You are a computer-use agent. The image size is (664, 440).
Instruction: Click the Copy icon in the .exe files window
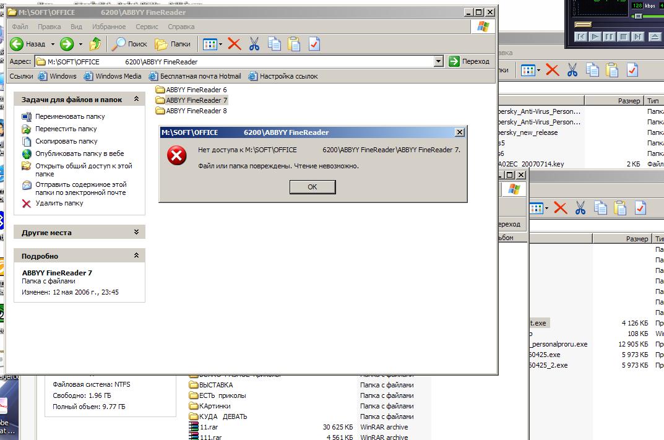point(600,208)
